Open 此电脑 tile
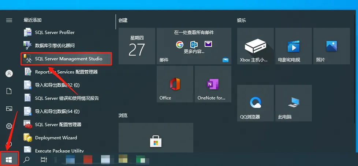The width and height of the screenshot is (358, 166). pos(293,103)
